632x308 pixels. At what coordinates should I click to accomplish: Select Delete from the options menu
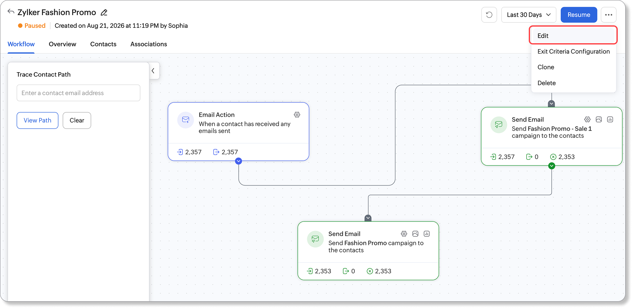574,83
